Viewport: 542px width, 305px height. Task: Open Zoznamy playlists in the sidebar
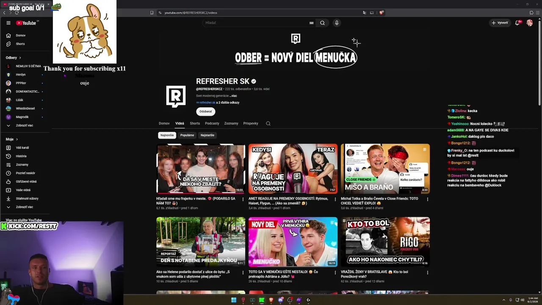coord(22,165)
